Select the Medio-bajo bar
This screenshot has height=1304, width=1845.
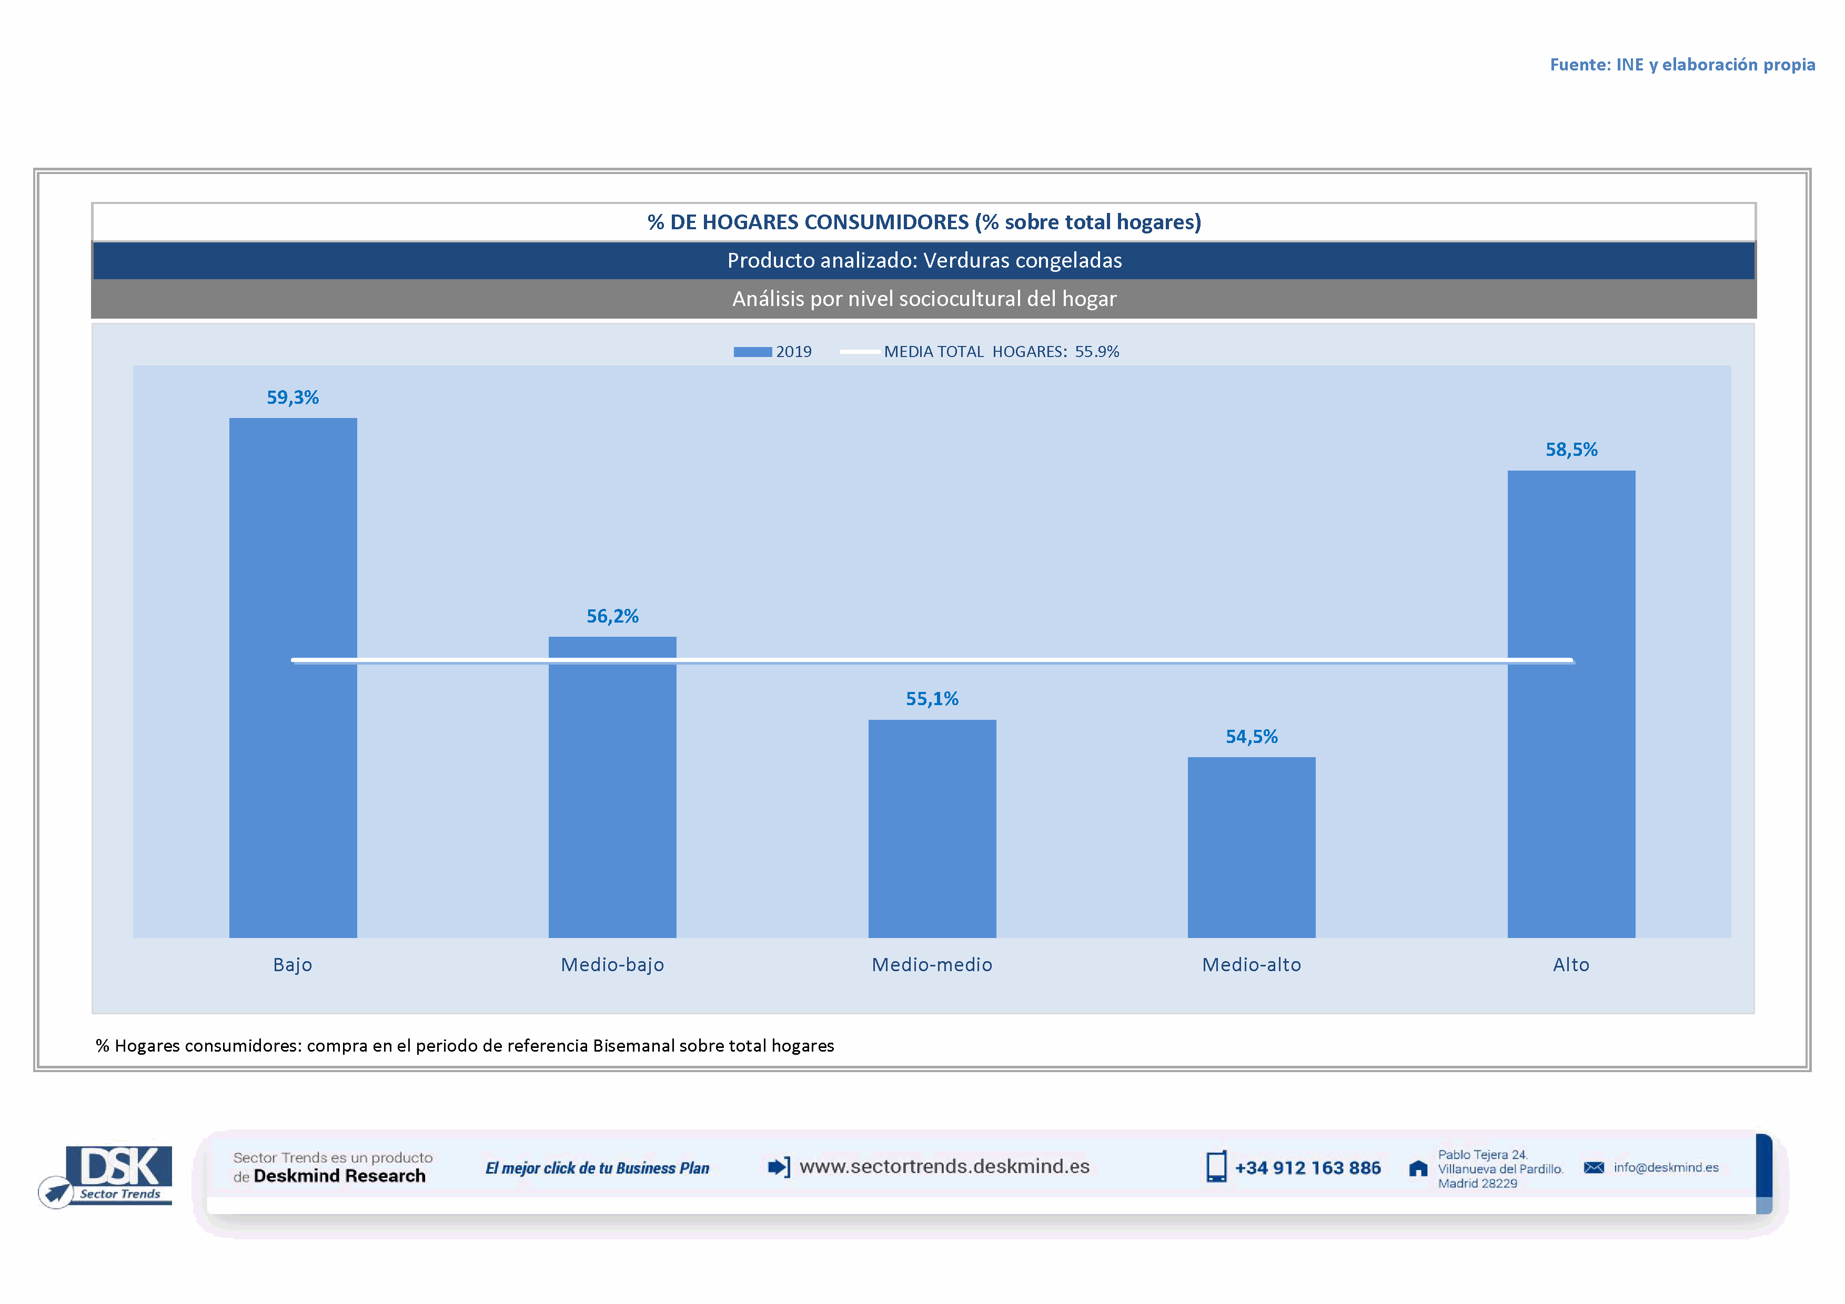pyautogui.click(x=612, y=803)
